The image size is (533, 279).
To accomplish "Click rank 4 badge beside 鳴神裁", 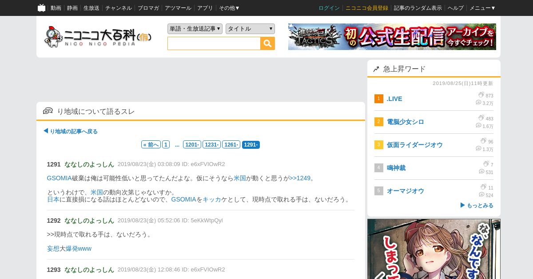I will (x=378, y=168).
